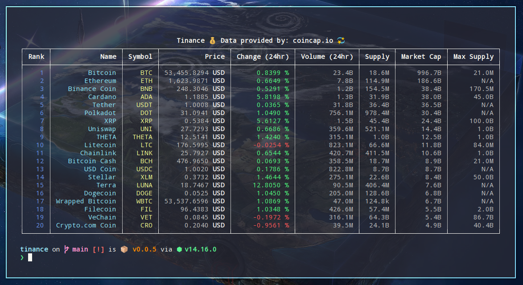Click the git branch icon before main
Screen dimensions: 523x285
[66, 249]
